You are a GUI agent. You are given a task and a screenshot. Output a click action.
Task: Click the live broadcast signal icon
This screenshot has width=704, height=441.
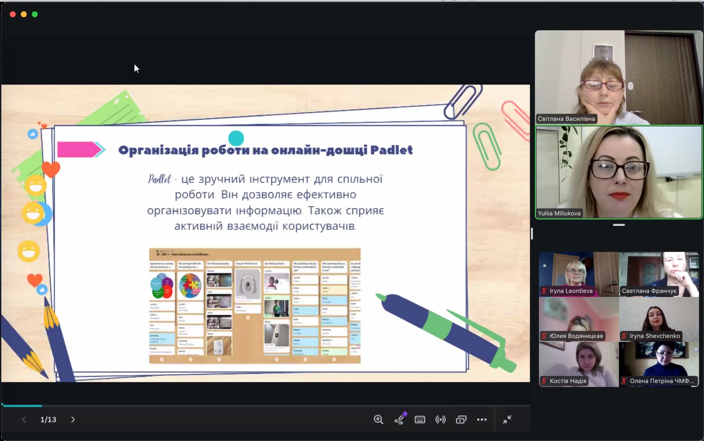(440, 419)
